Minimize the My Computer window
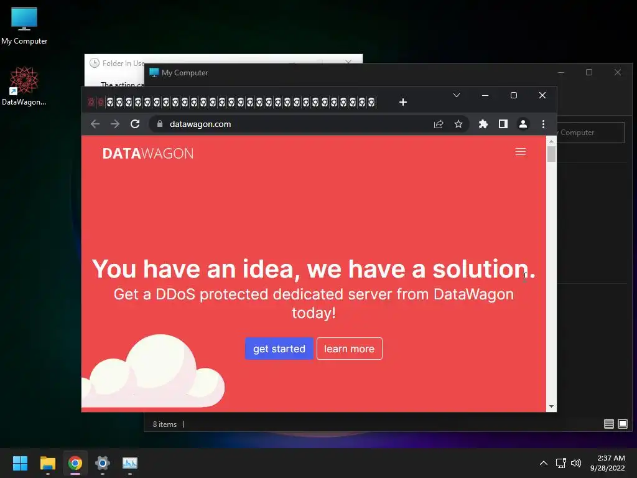The height and width of the screenshot is (478, 637). [561, 72]
